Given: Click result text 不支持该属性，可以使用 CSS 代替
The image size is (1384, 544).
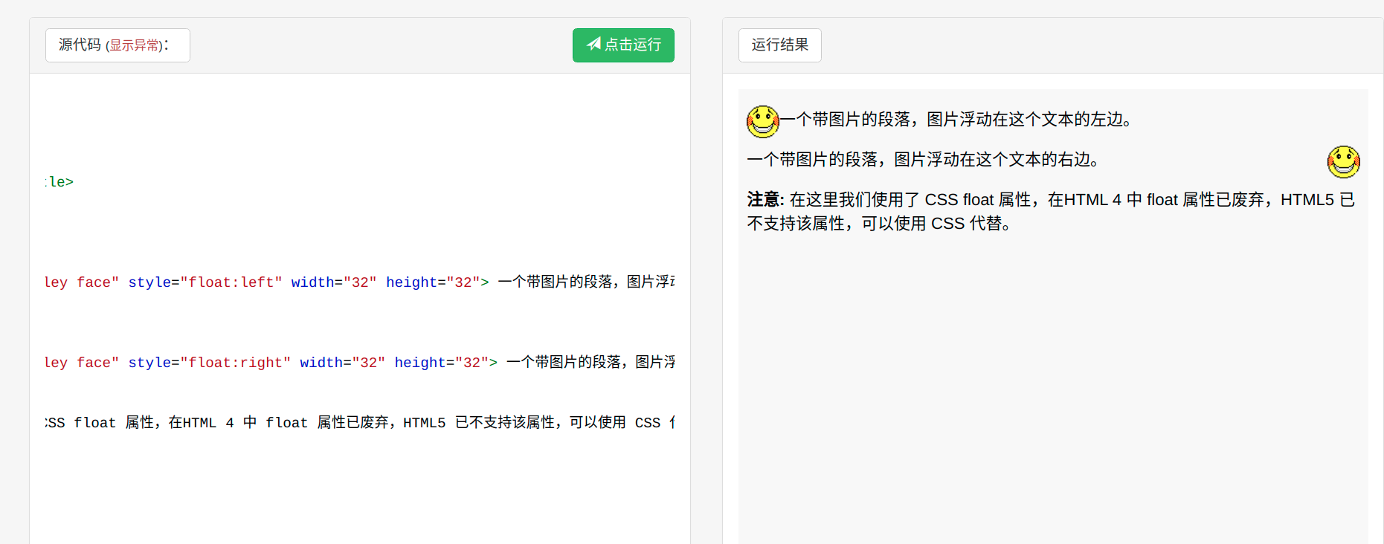Looking at the screenshot, I should click(880, 224).
